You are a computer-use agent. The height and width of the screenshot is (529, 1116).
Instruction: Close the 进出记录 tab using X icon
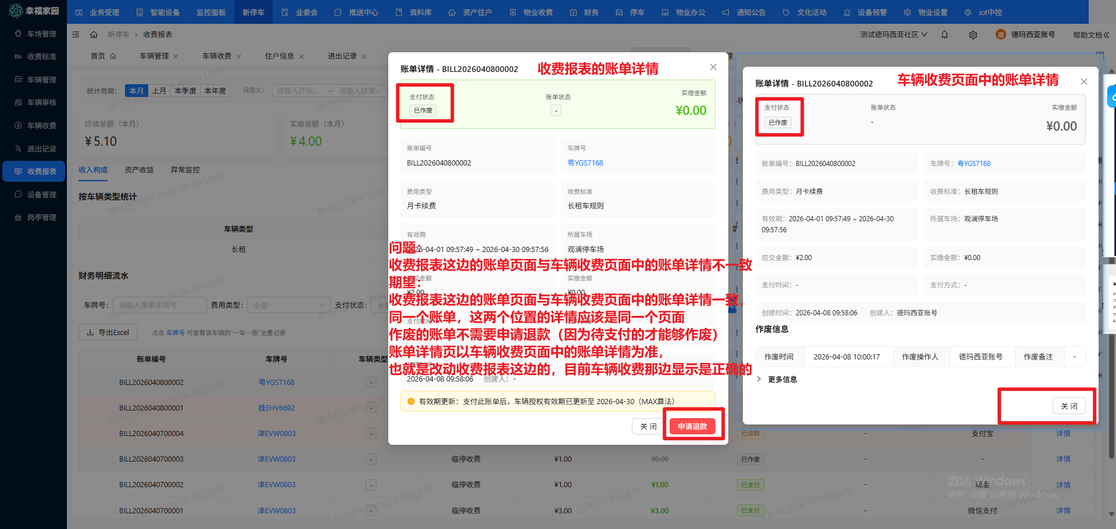point(364,57)
